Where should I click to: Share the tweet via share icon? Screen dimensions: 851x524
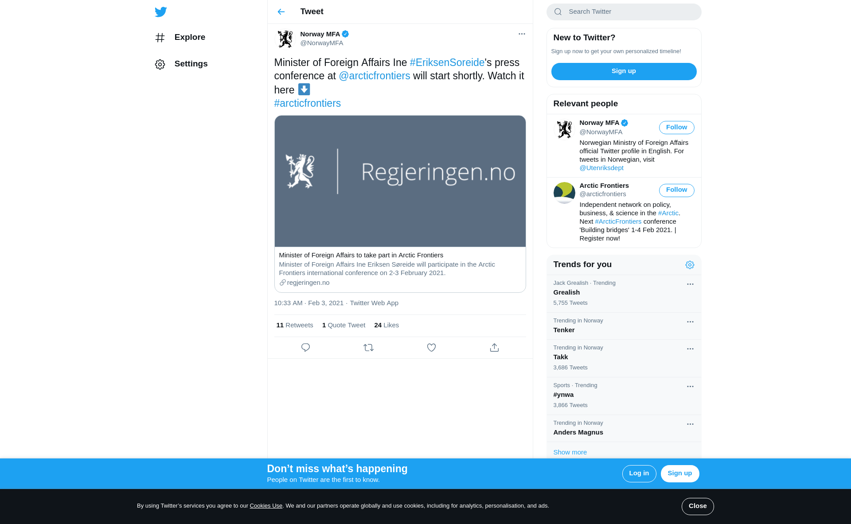(494, 348)
